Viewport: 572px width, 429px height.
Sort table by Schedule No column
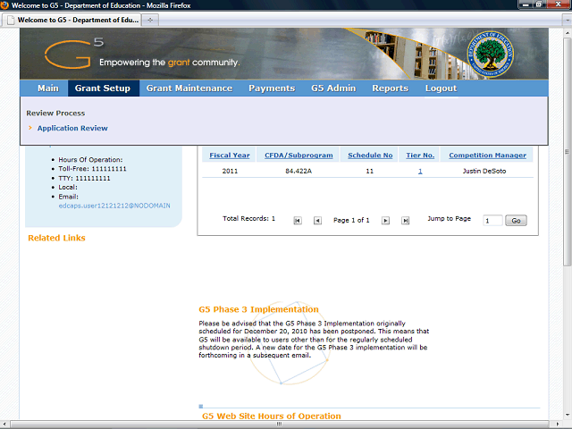[370, 155]
